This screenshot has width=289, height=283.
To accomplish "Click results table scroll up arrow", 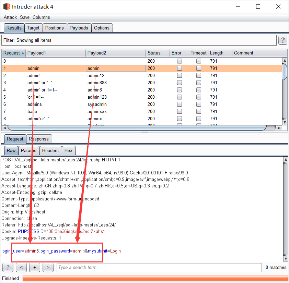I will click(285, 60).
